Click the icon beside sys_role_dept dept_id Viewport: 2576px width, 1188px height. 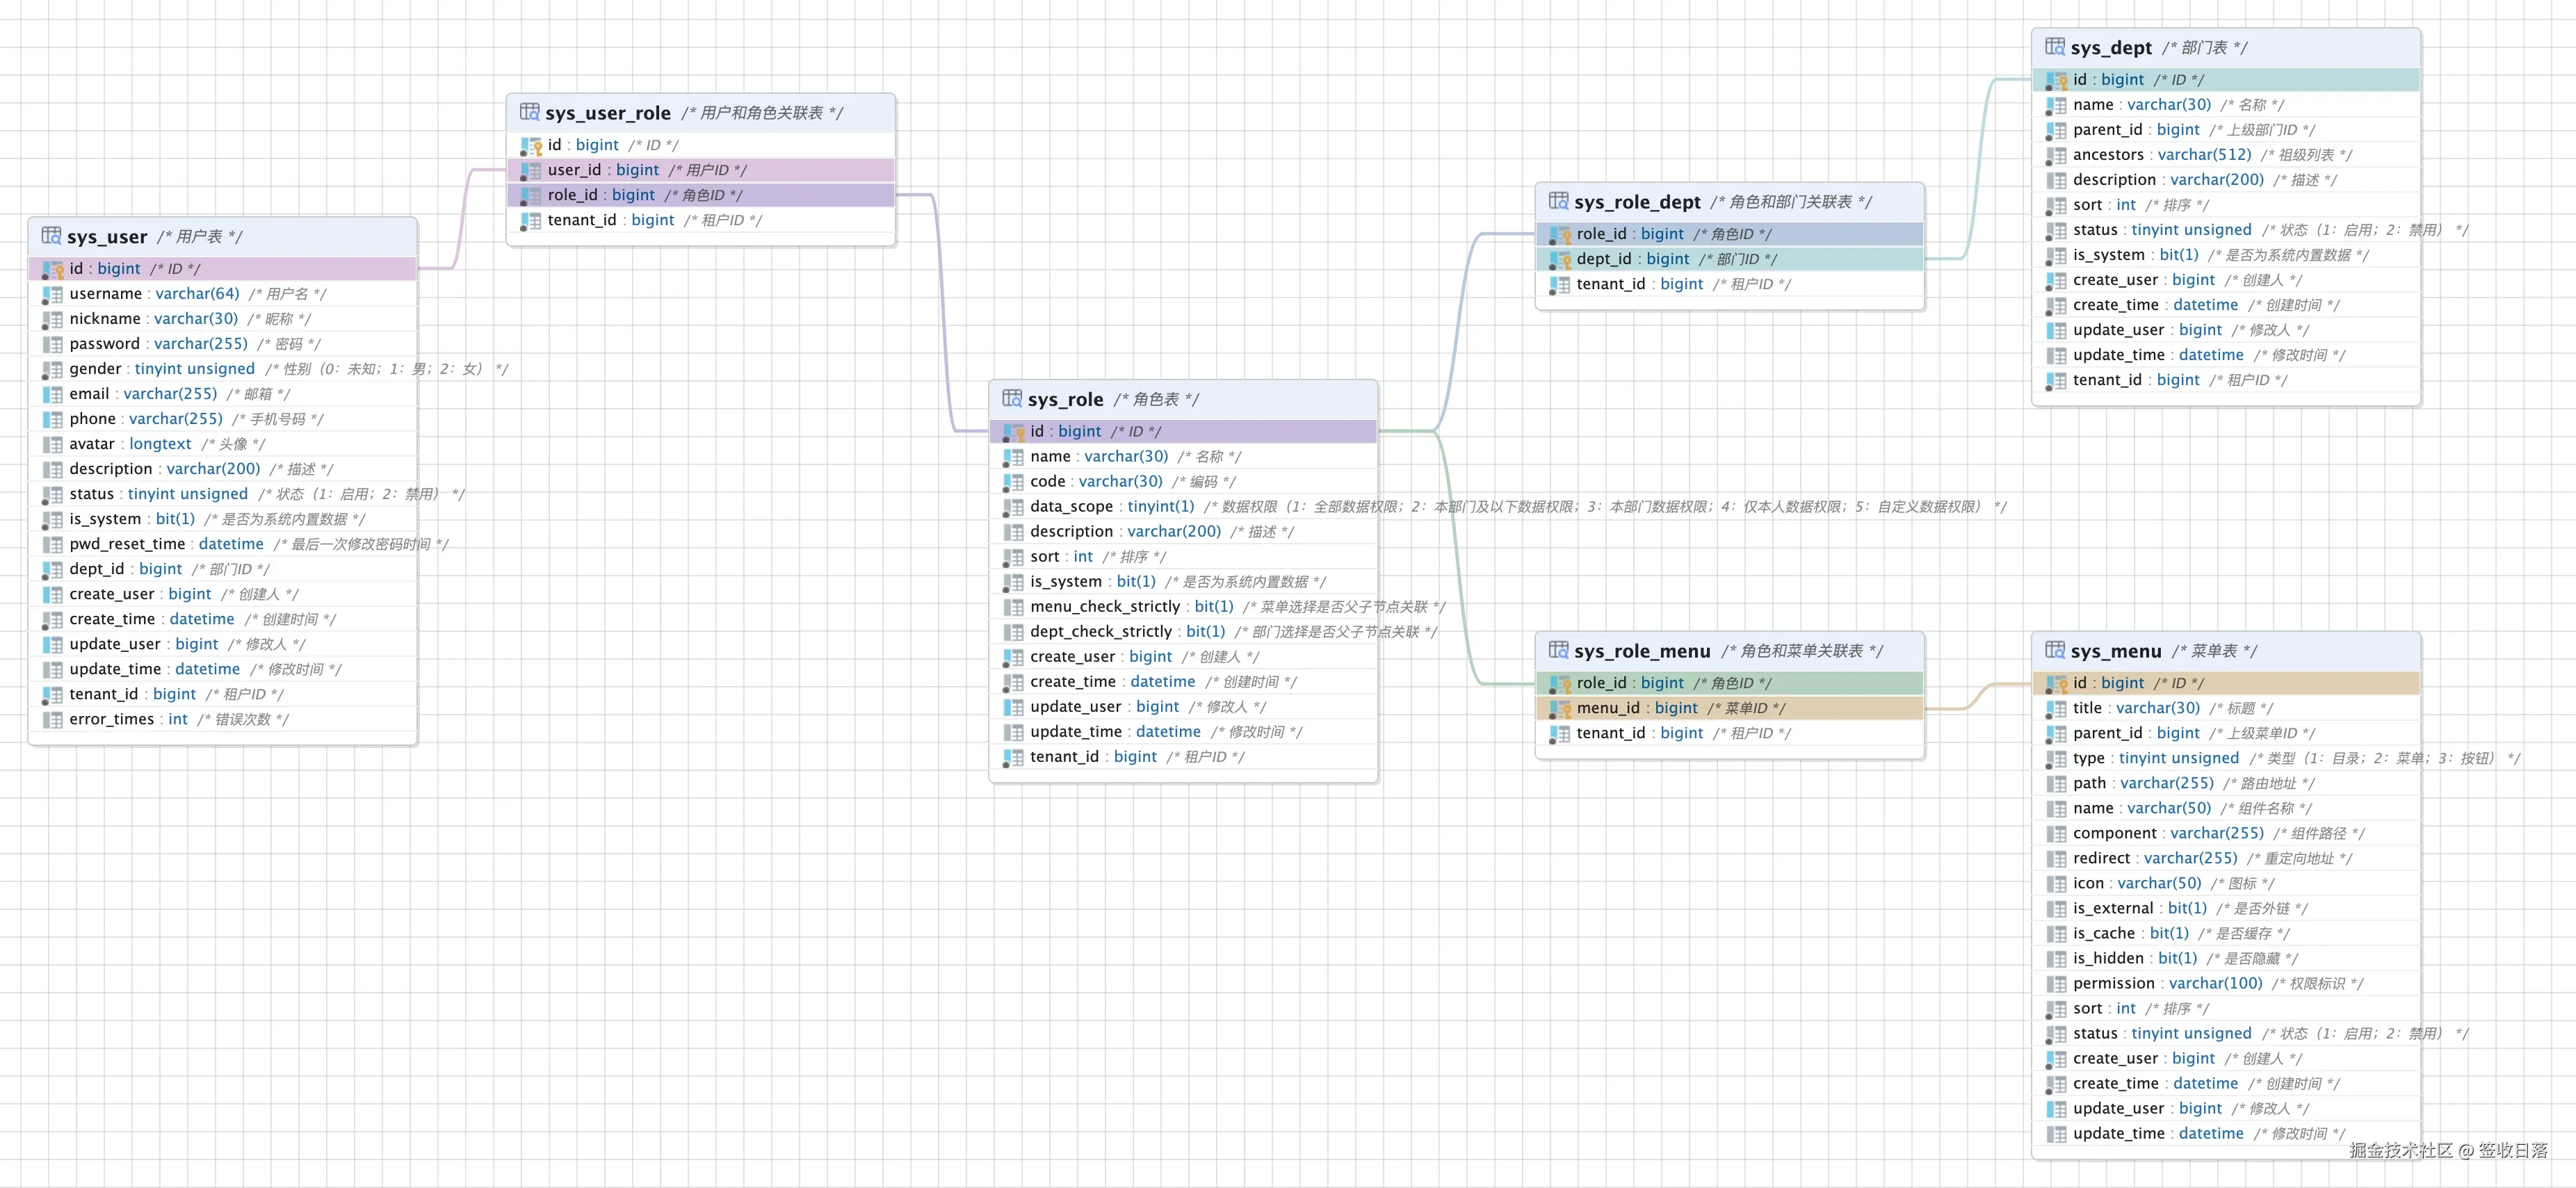pyautogui.click(x=1560, y=260)
